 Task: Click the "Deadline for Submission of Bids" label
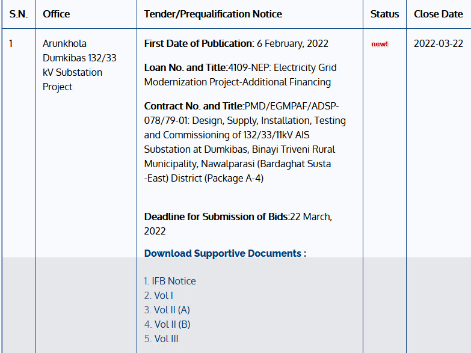point(216,216)
